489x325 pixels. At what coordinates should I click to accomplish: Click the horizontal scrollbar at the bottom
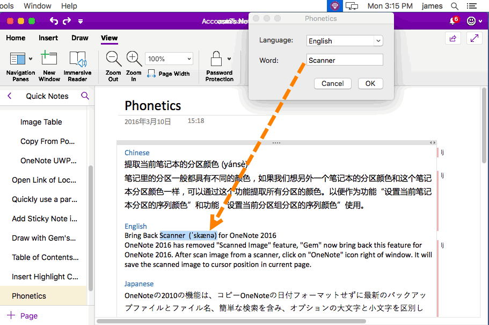pyautogui.click(x=231, y=321)
